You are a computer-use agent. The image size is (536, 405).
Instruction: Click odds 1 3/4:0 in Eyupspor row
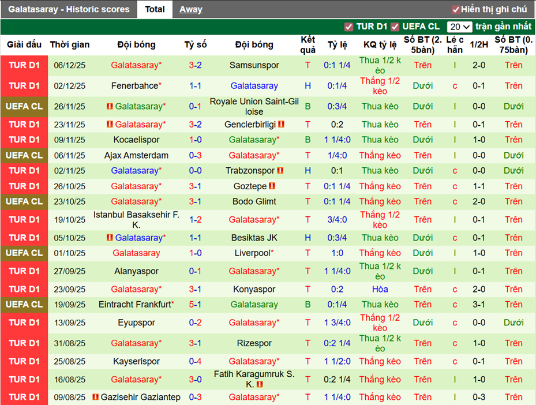(337, 322)
